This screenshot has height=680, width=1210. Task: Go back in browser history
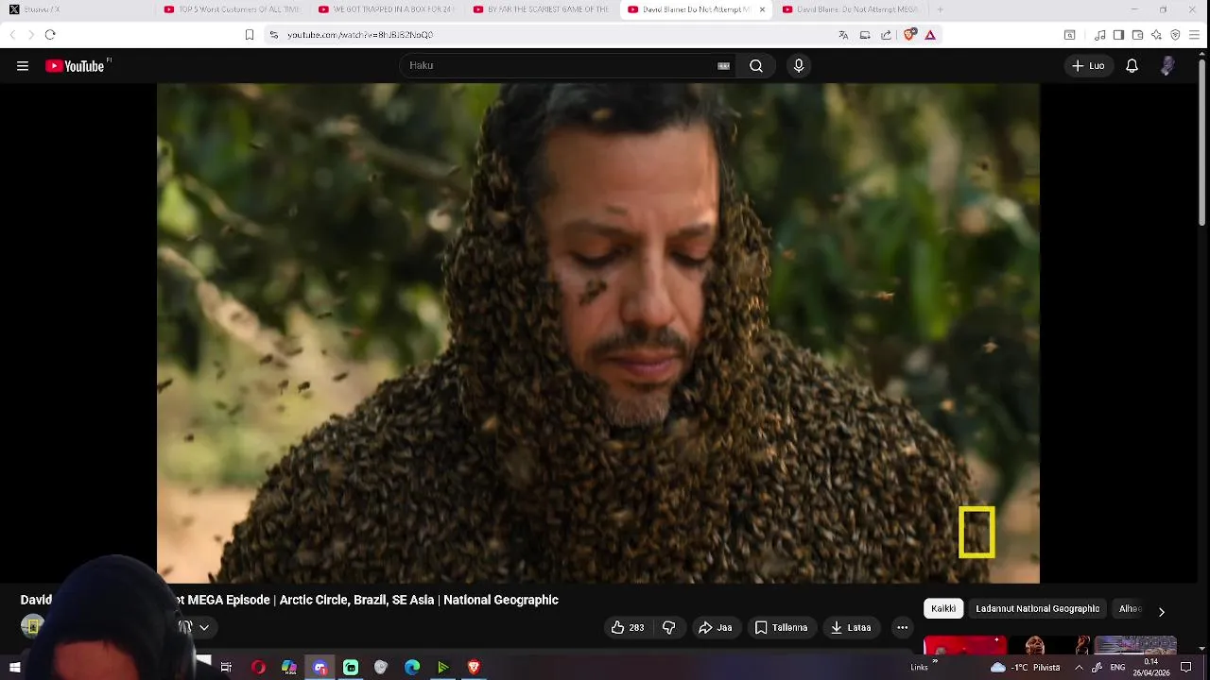click(x=12, y=35)
